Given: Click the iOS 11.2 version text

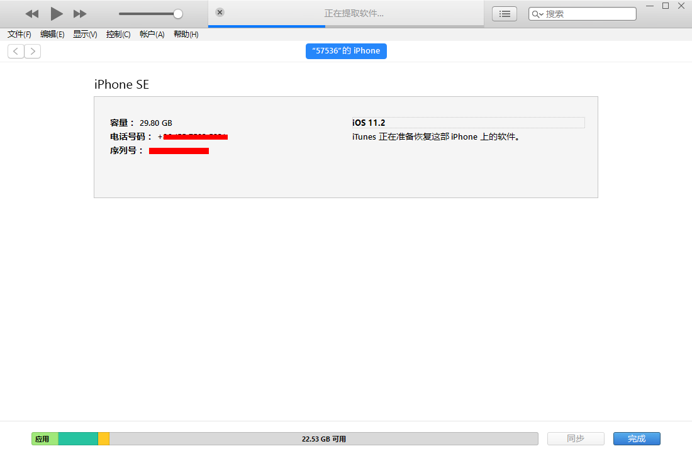Looking at the screenshot, I should coord(369,123).
